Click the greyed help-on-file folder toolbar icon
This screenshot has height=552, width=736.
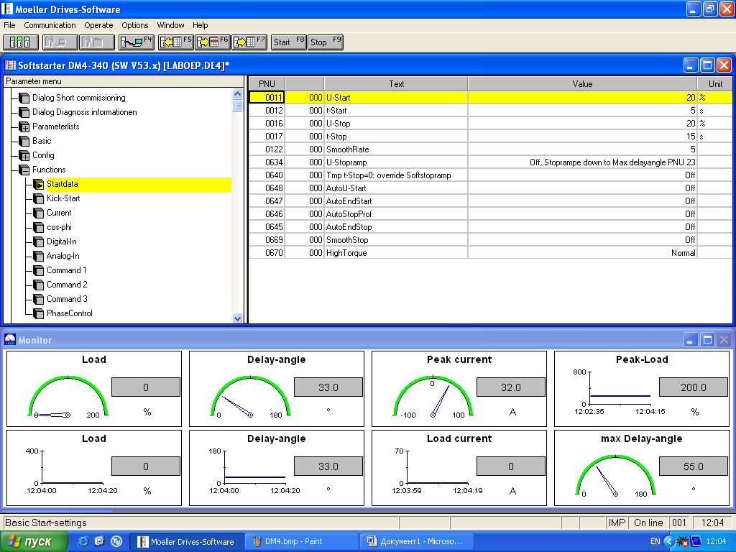[97, 42]
